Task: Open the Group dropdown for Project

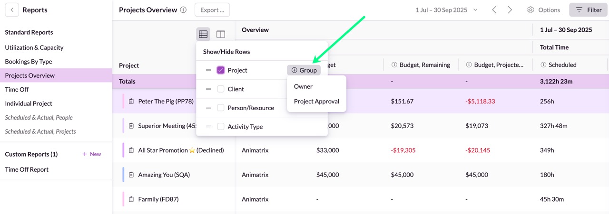Action: 304,70
